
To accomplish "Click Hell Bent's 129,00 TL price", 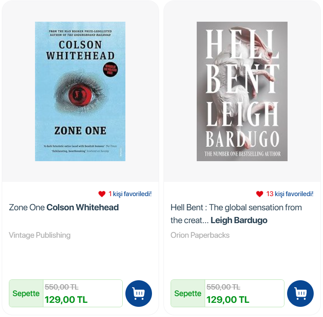I will pos(228,300).
